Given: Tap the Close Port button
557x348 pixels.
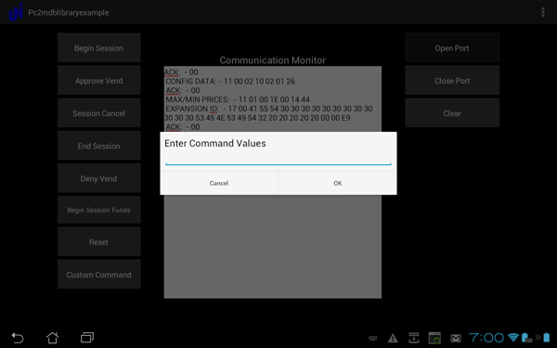Looking at the screenshot, I should pos(452,80).
